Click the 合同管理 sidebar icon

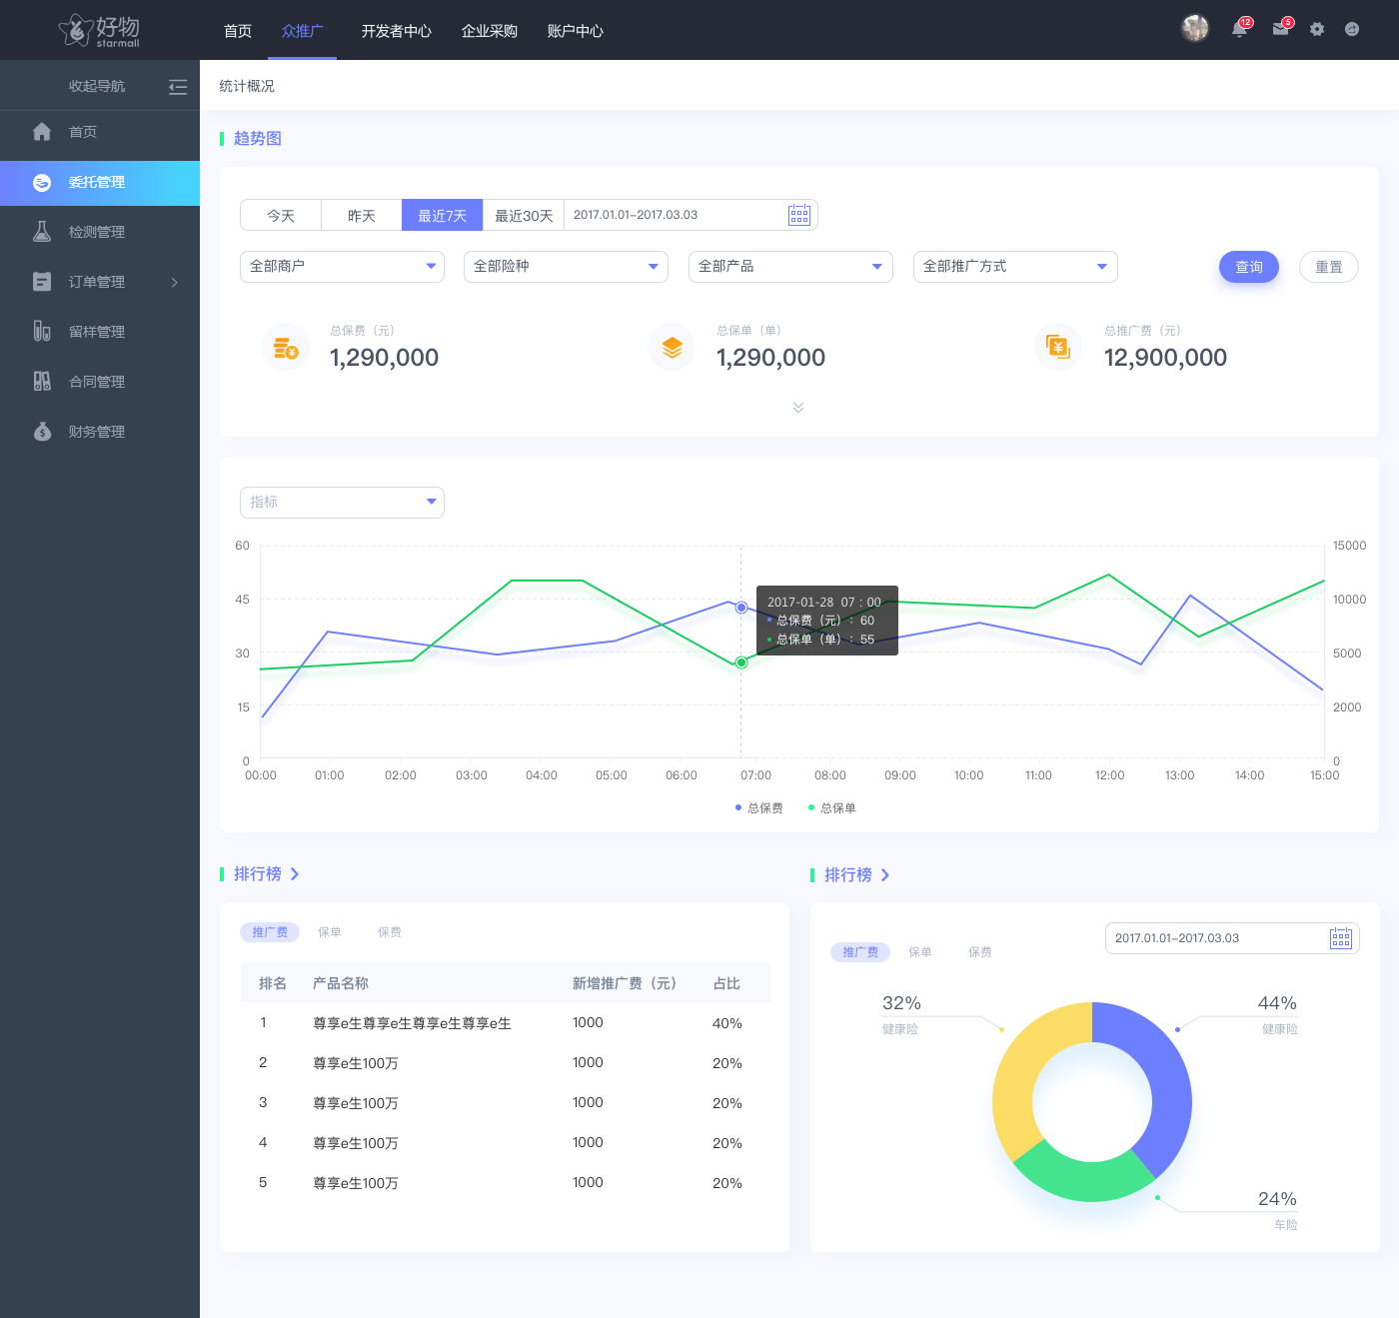pos(42,382)
